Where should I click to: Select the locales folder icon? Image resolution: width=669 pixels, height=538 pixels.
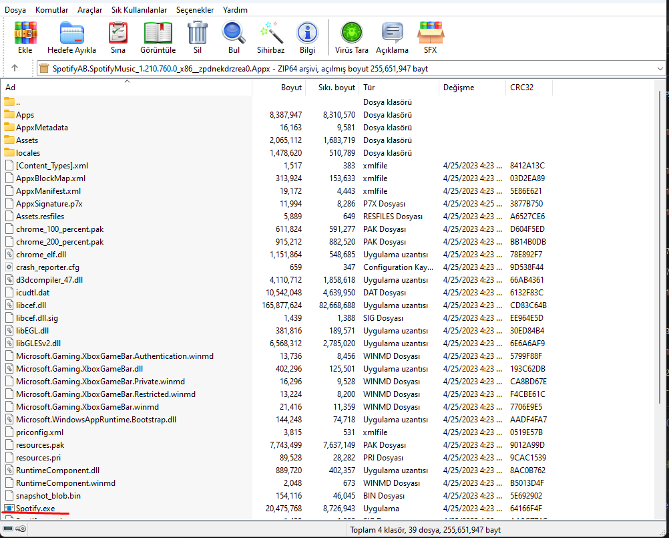pos(9,152)
